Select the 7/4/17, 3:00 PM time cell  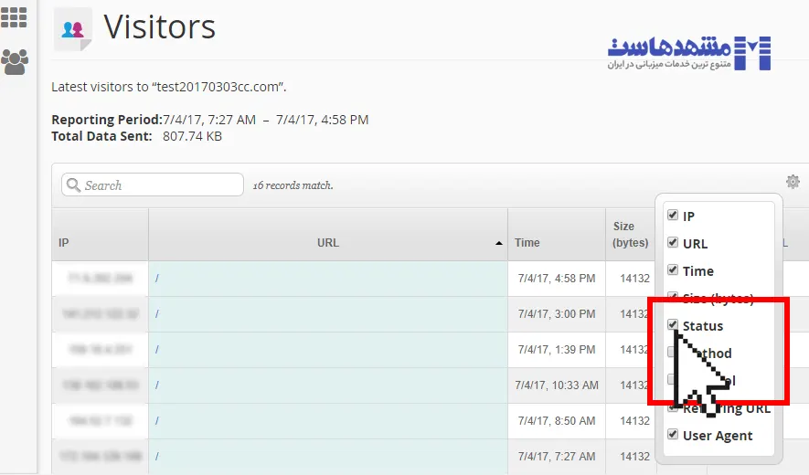pos(556,313)
